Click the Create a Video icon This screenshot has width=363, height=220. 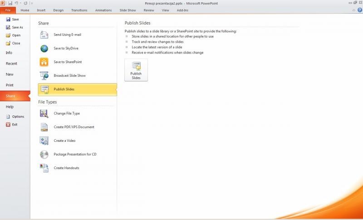[x=44, y=141]
